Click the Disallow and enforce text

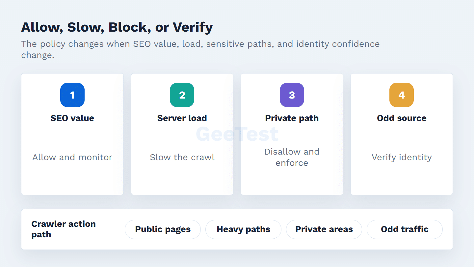(x=292, y=157)
